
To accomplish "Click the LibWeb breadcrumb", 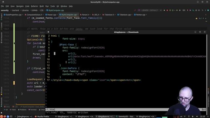I will pos(34,10).
